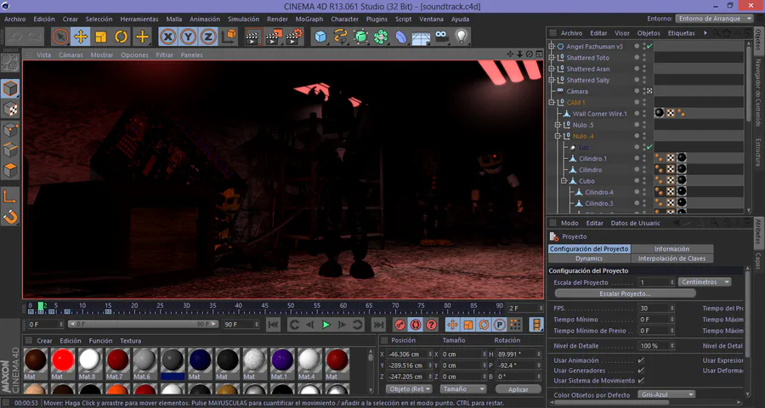
Task: Play the animation forwards
Action: (326, 325)
